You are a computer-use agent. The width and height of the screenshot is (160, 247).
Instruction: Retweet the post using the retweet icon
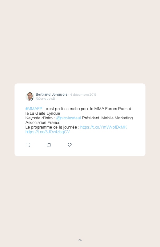click(49, 145)
